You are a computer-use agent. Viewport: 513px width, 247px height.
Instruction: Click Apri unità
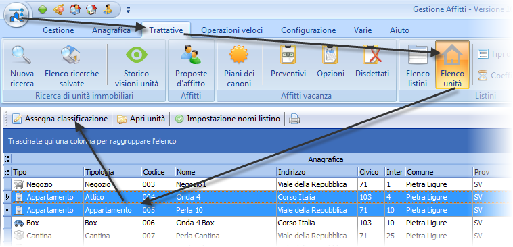coord(141,119)
